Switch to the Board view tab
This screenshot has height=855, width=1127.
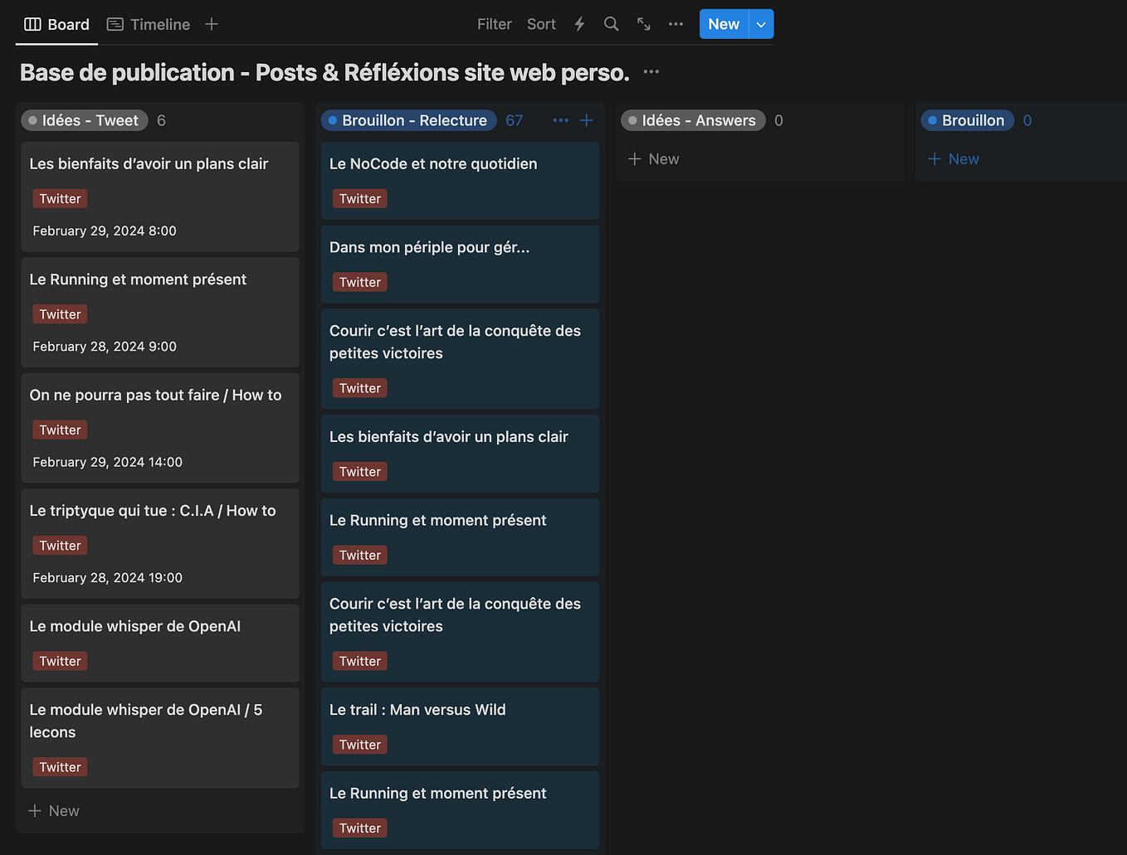point(56,24)
